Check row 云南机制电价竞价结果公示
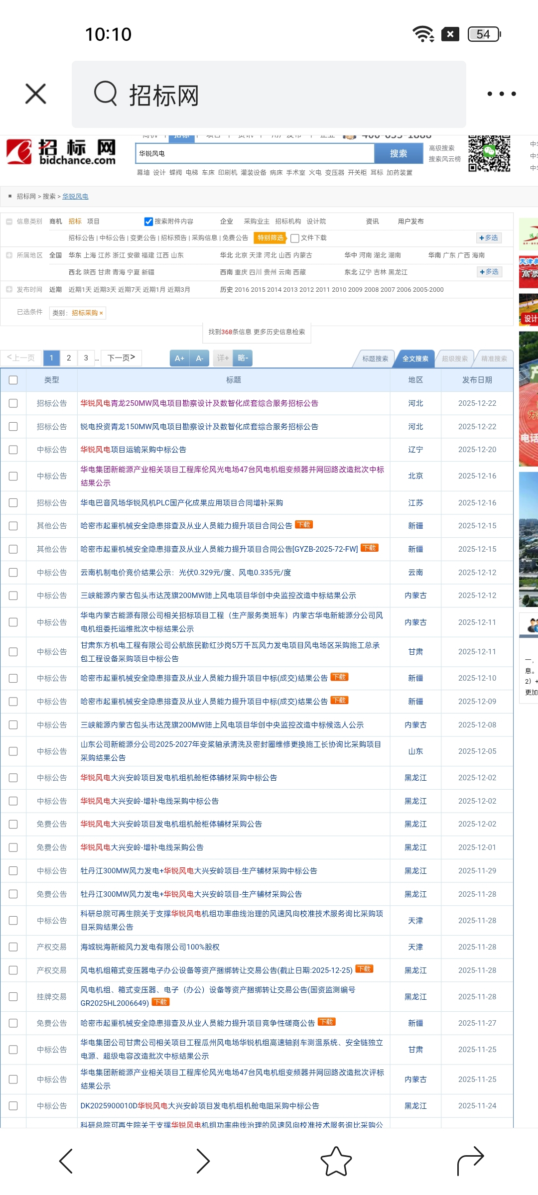The image size is (538, 1195). click(13, 573)
